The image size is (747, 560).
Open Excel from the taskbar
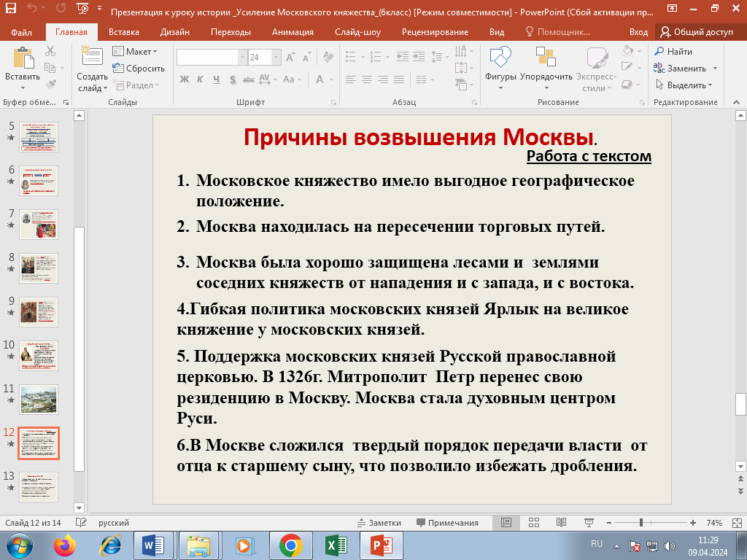point(336,545)
